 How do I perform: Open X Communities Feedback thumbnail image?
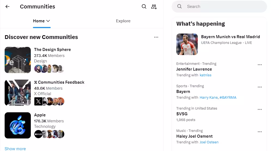point(18,93)
